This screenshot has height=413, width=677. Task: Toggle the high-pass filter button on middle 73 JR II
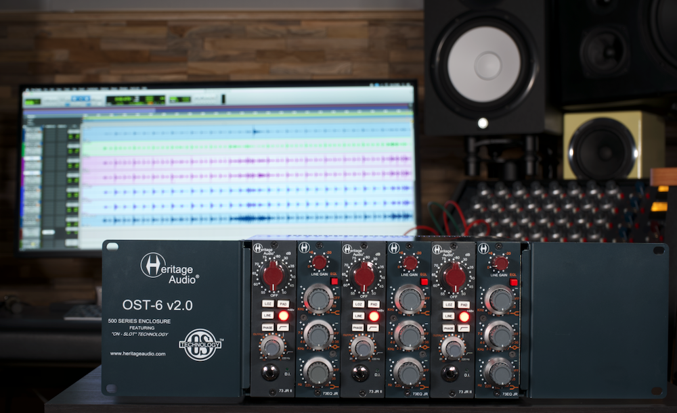373,328
